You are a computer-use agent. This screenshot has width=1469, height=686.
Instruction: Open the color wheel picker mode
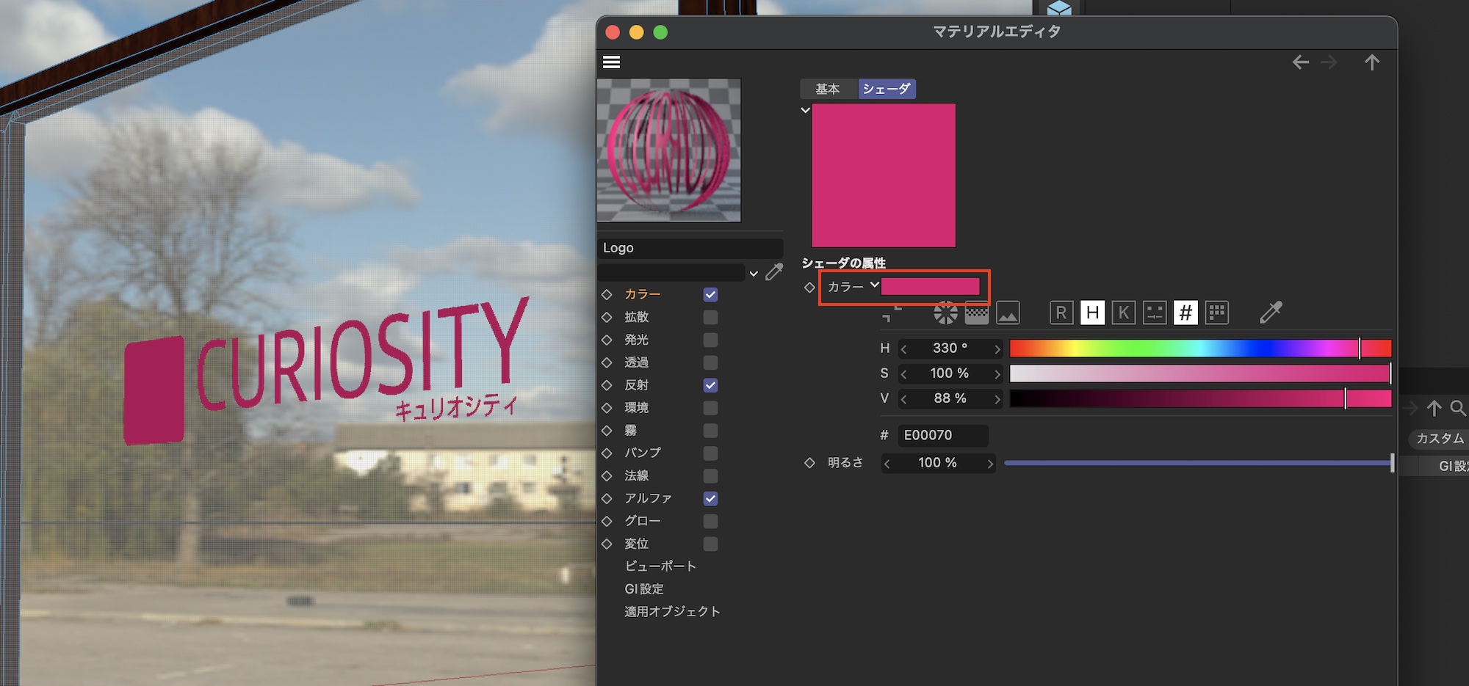coord(945,313)
